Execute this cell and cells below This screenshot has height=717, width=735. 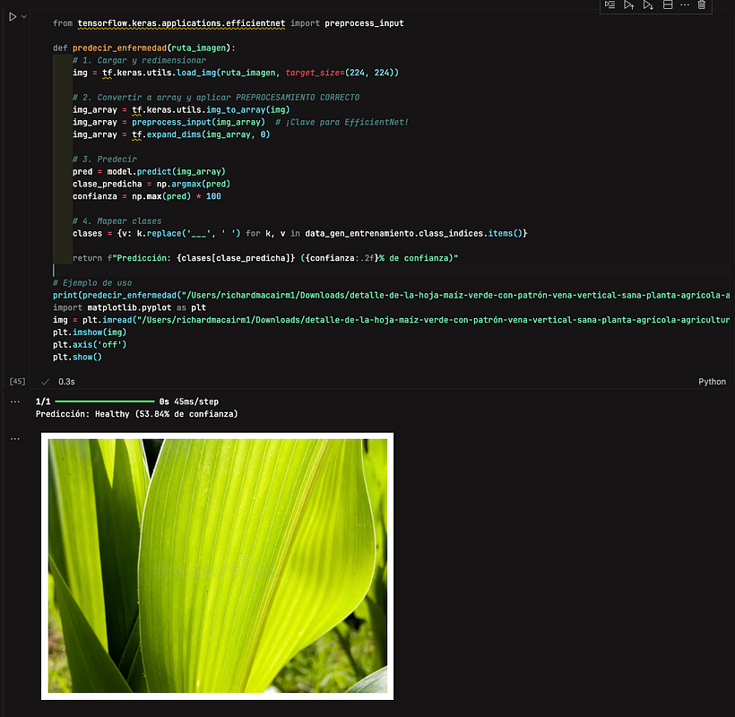point(648,4)
